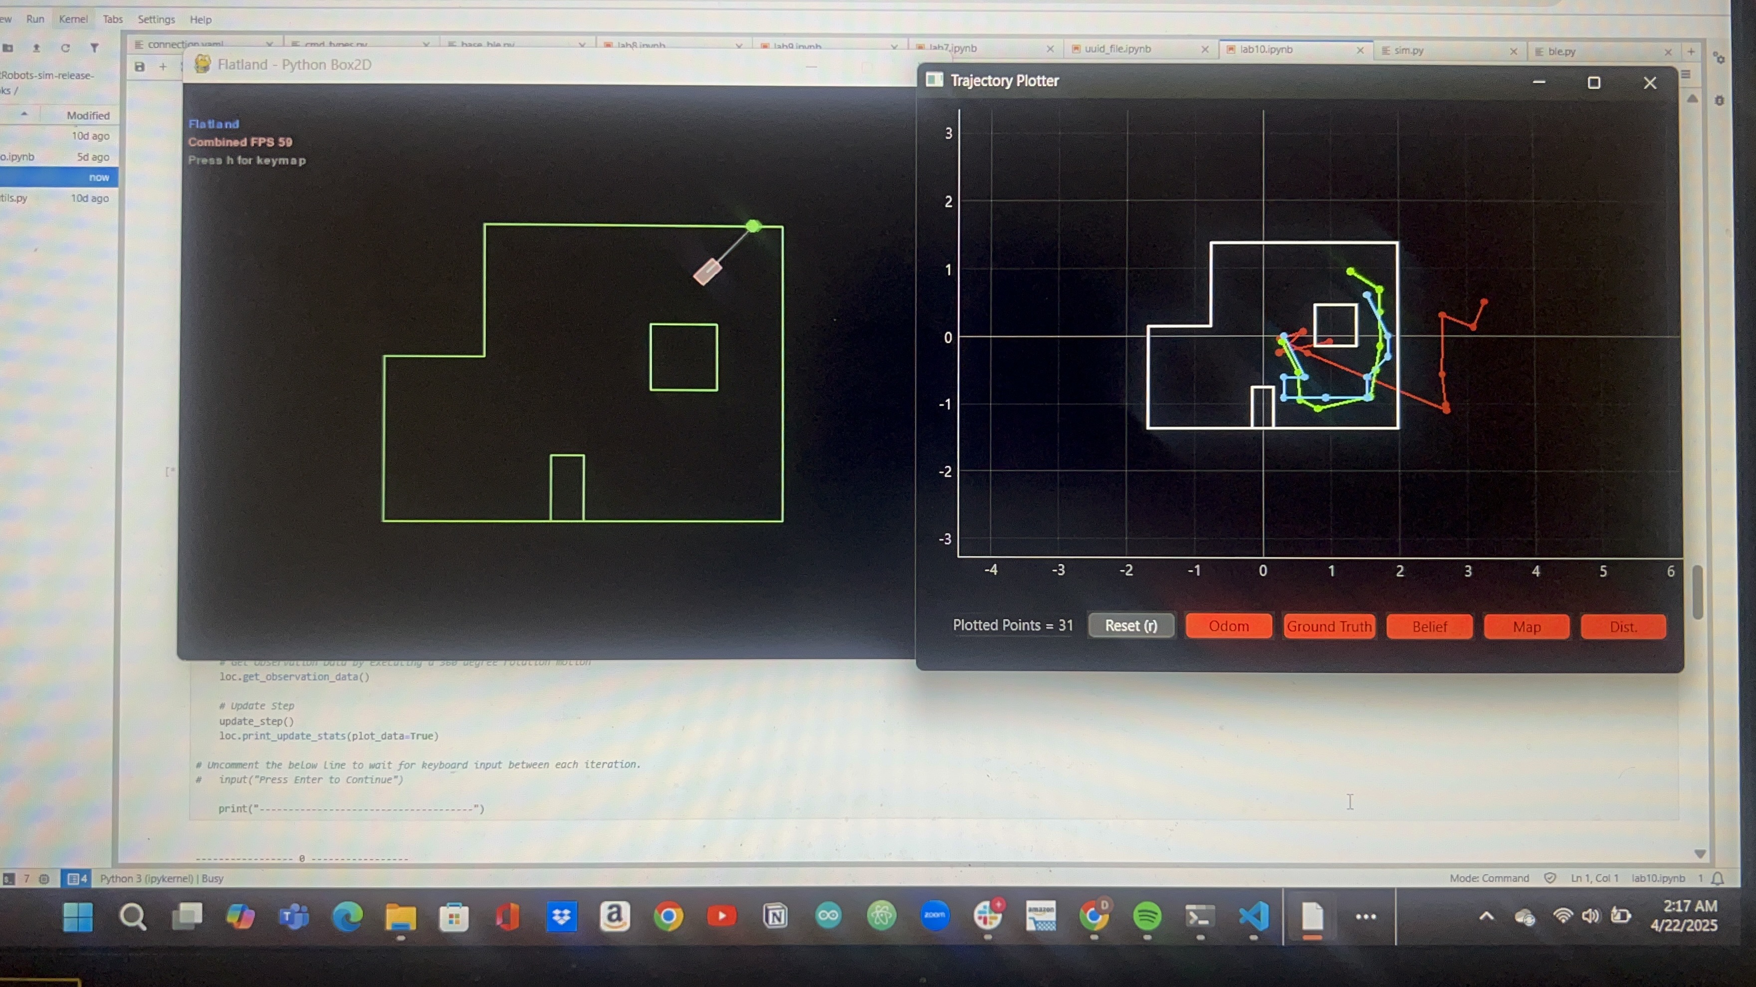Click the Trajectory Plotter window icon
Viewport: 1756px width, 987px height.
pyautogui.click(x=934, y=80)
